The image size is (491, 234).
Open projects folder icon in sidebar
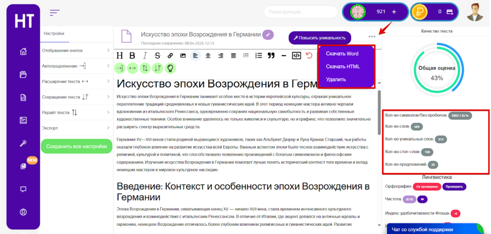point(23,74)
